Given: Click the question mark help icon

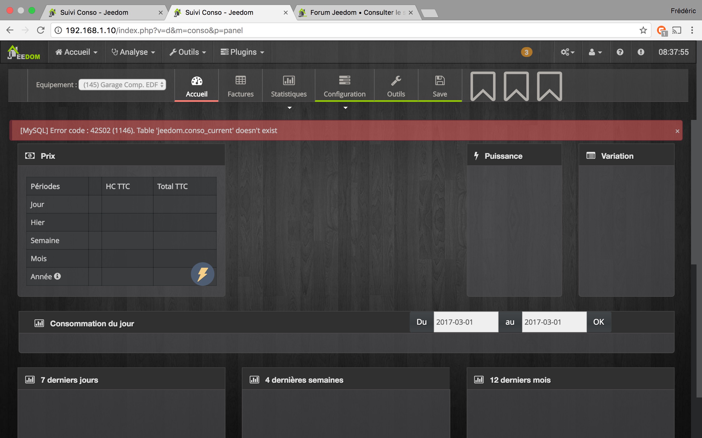Looking at the screenshot, I should coord(620,52).
